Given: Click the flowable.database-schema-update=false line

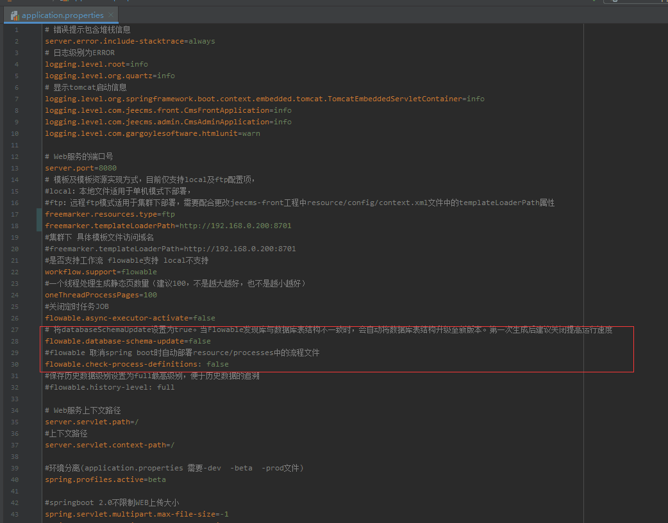Looking at the screenshot, I should [128, 341].
